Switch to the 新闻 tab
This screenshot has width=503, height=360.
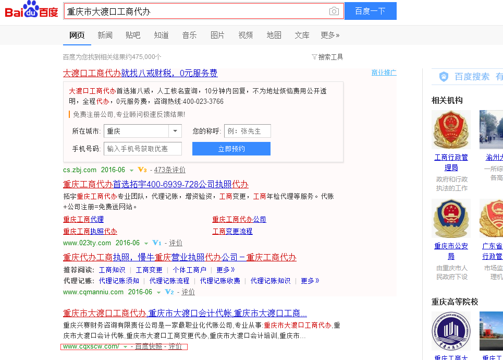point(104,35)
